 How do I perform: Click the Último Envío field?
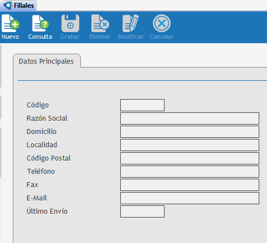click(x=142, y=211)
